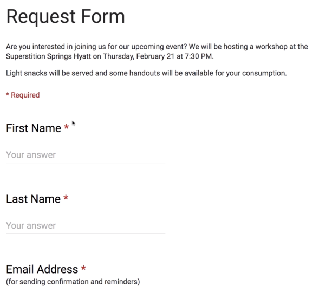Focus the First Name answer field
The width and height of the screenshot is (325, 292).
coord(86,155)
